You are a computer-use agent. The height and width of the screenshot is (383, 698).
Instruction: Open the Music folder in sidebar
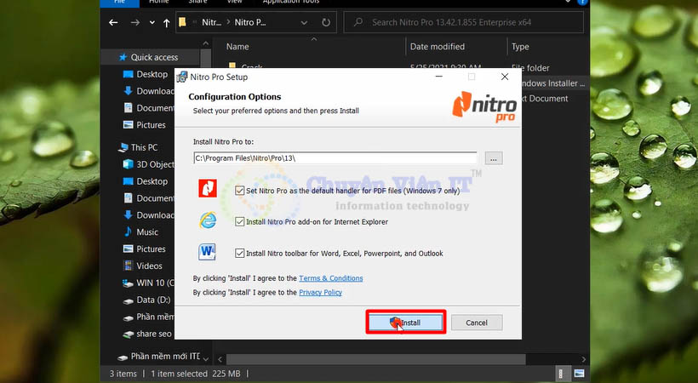click(x=146, y=232)
